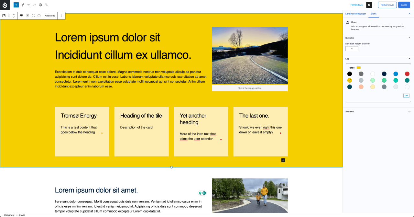Click the duotone filter circle icon
This screenshot has height=217, width=414.
(x=39, y=16)
